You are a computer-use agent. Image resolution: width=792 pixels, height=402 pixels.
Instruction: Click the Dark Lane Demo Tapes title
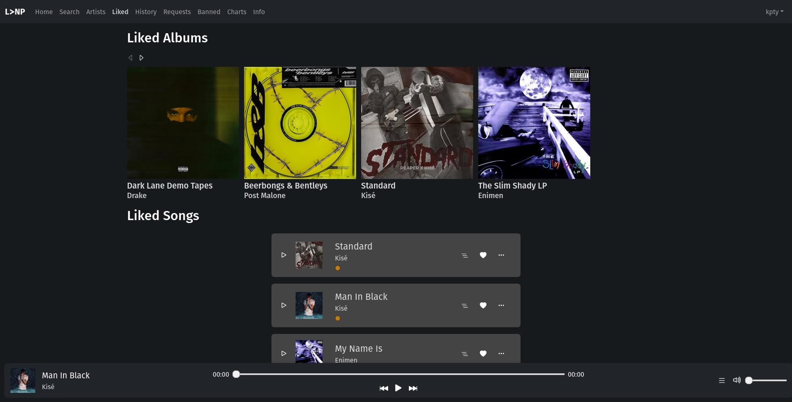pyautogui.click(x=170, y=186)
